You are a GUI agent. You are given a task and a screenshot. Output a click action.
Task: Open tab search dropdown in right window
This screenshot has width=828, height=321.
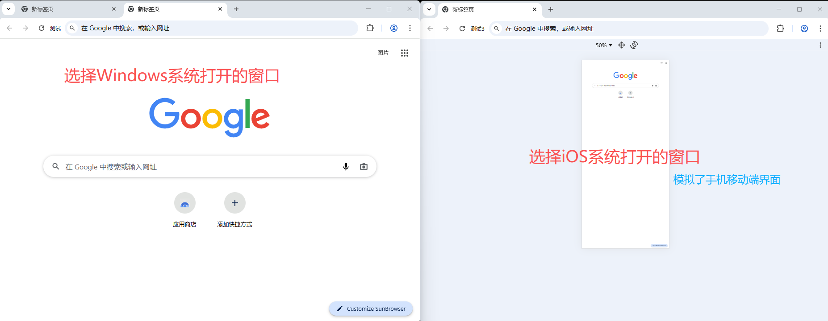(x=429, y=9)
